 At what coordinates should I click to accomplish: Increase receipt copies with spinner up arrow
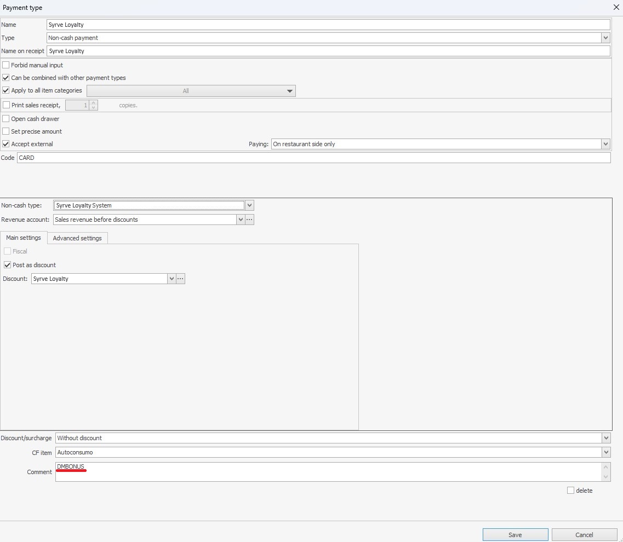[93, 103]
